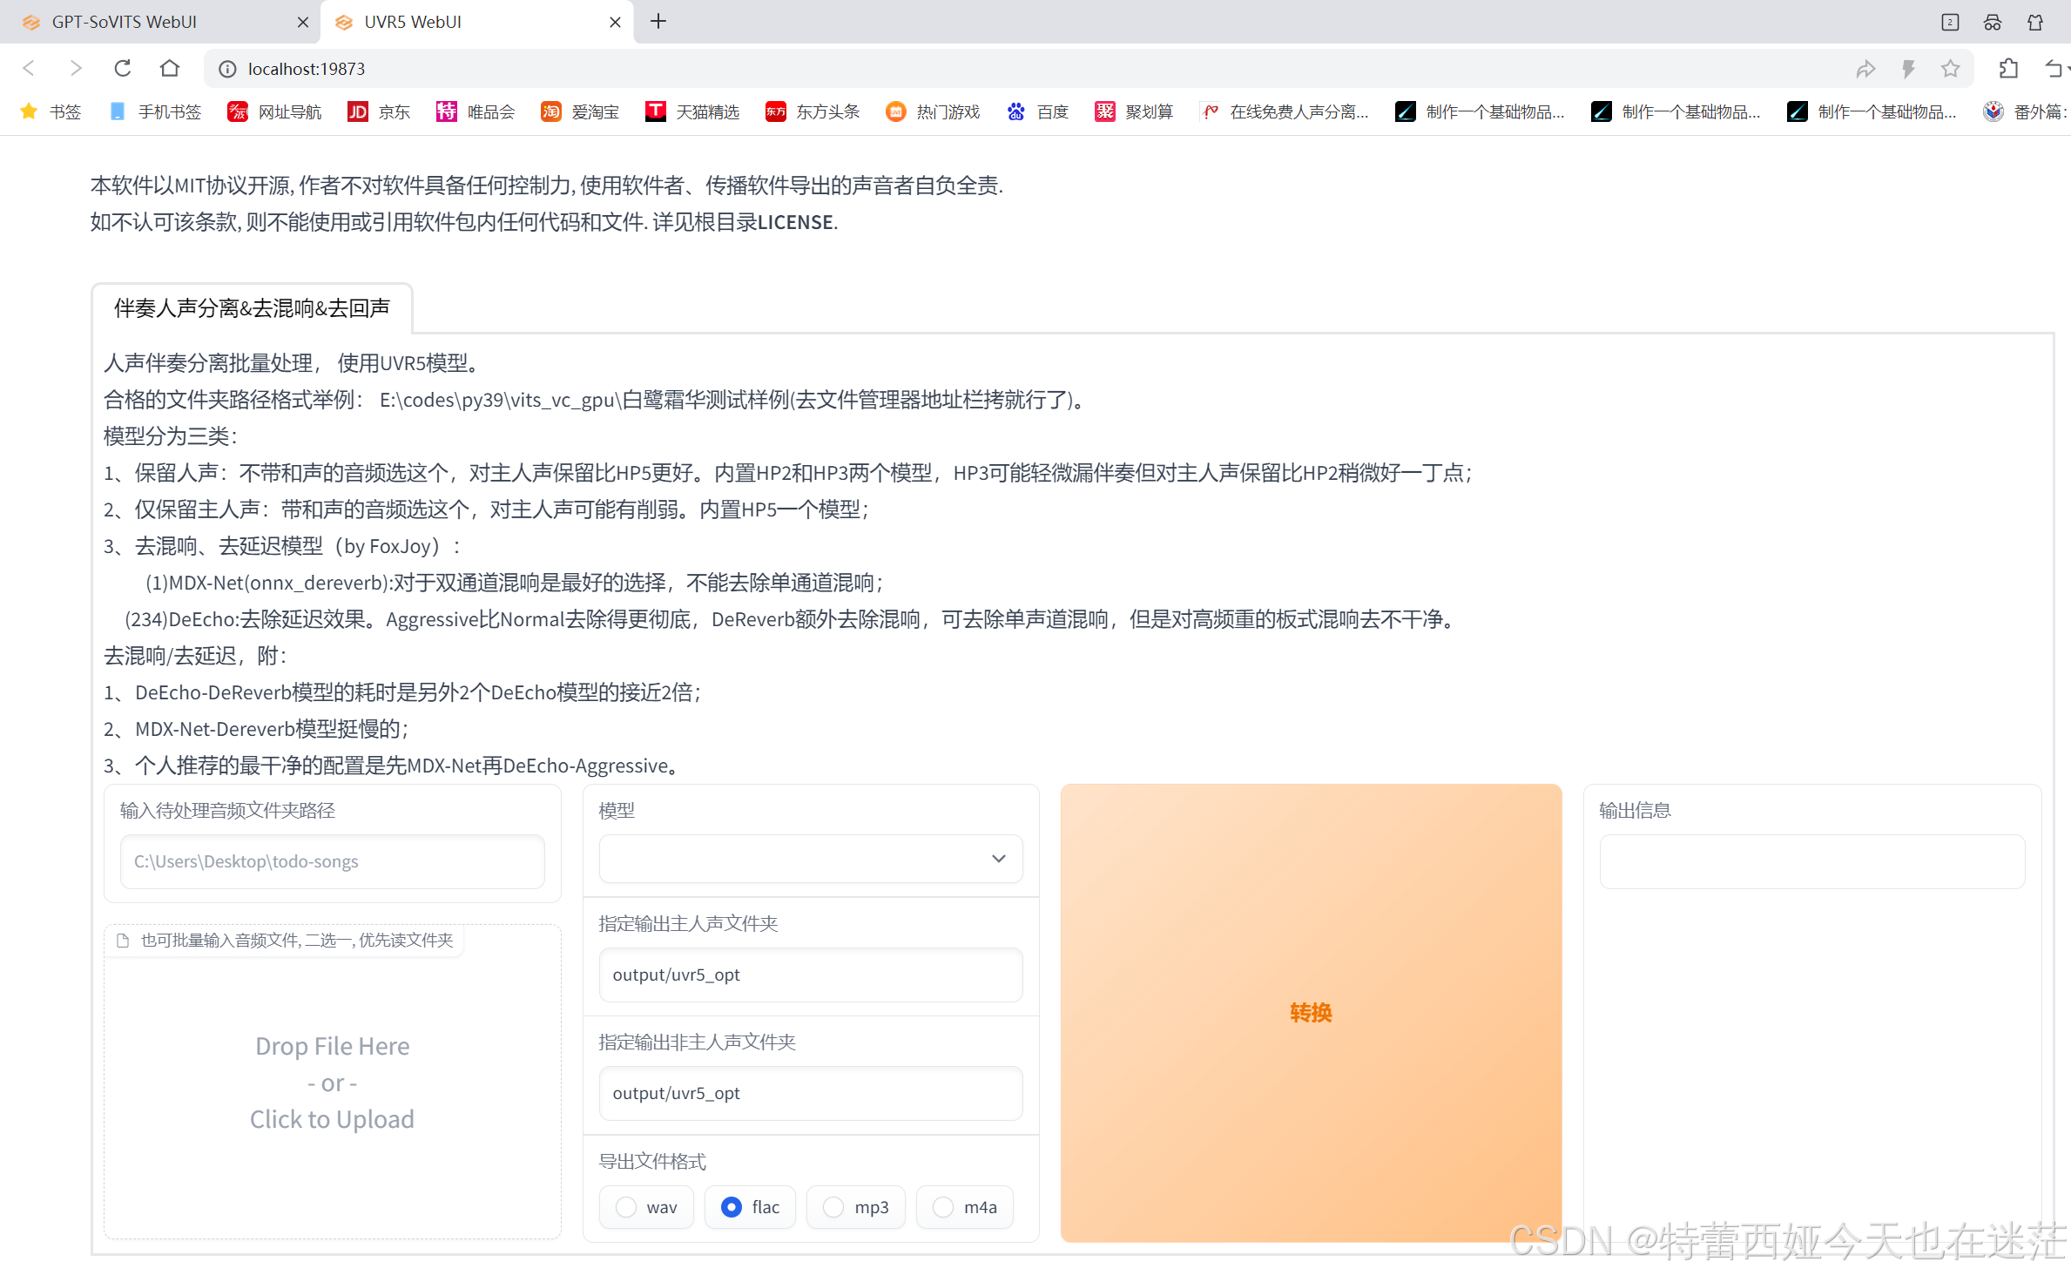Click the share arrow icon in the address bar
This screenshot has width=2071, height=1275.
click(1865, 69)
